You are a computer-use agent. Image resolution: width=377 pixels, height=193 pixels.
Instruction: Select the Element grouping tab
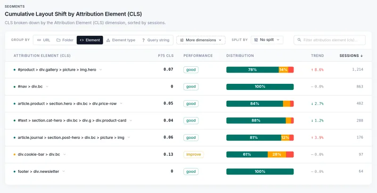click(x=90, y=40)
